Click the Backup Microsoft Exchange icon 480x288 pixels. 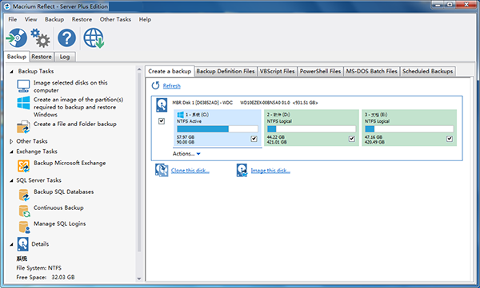[x=23, y=166]
